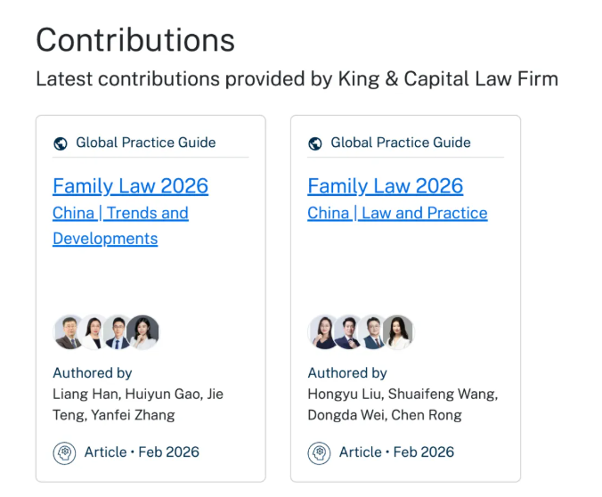
Task: Click article badge icon under Hongyu Liu authors
Action: coord(319,452)
